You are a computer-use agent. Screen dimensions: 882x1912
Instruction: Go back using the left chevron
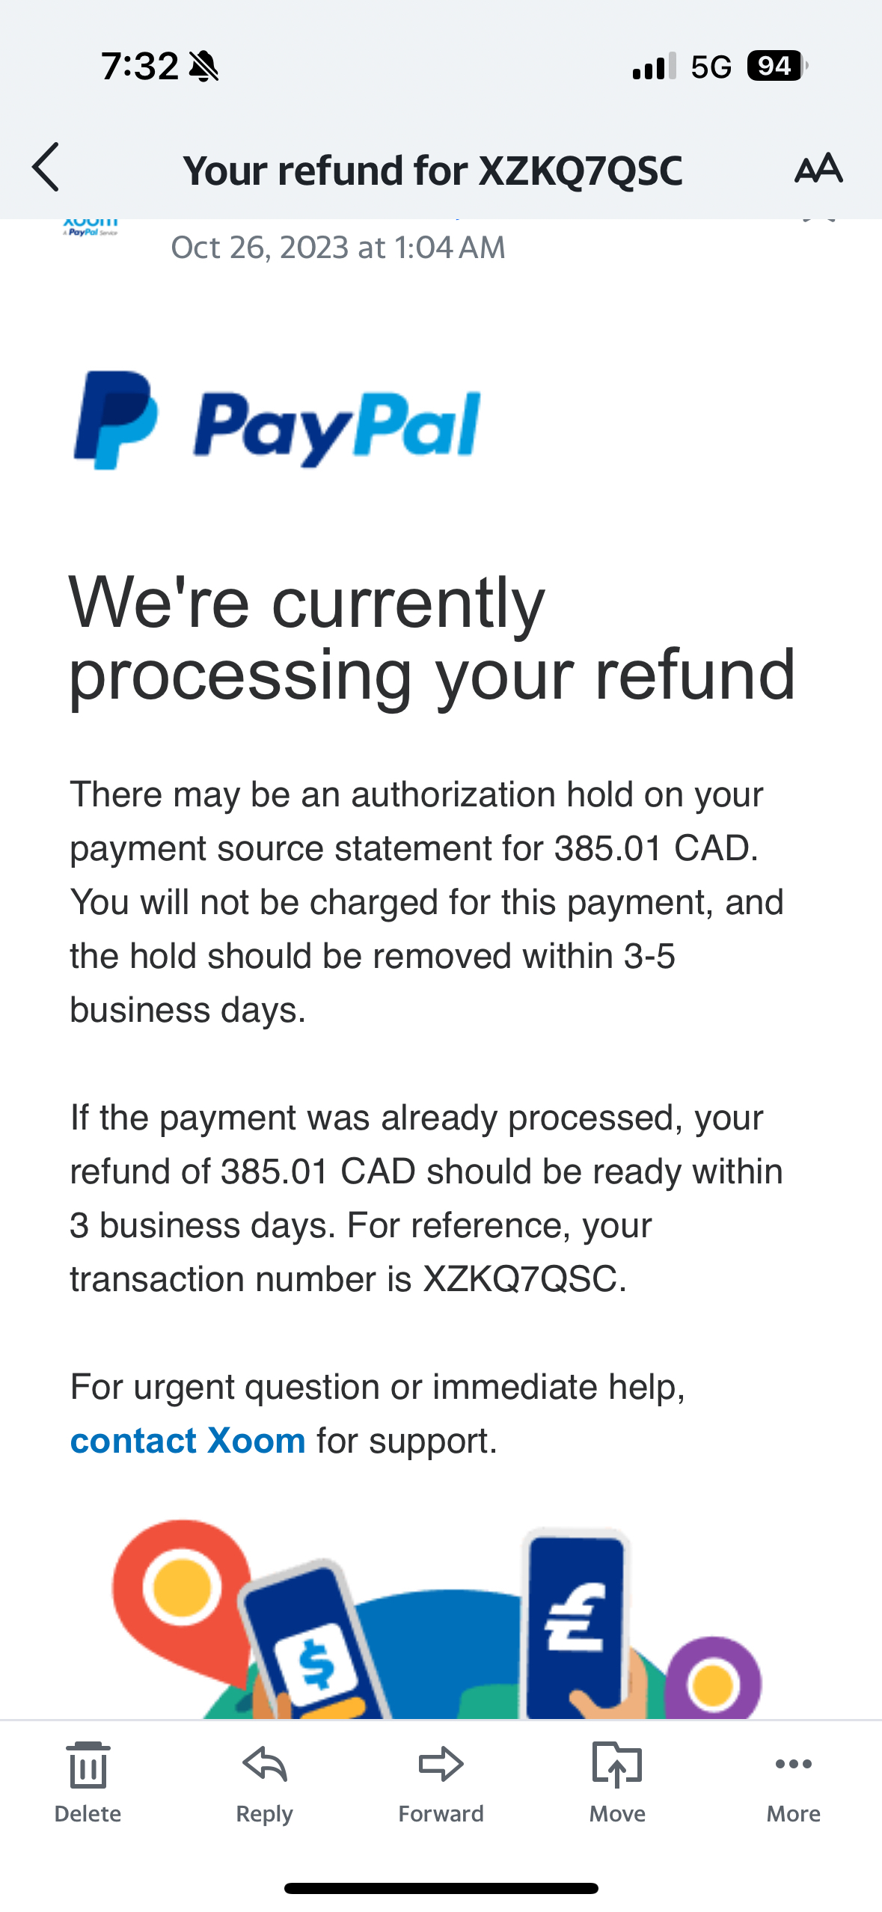coord(46,168)
